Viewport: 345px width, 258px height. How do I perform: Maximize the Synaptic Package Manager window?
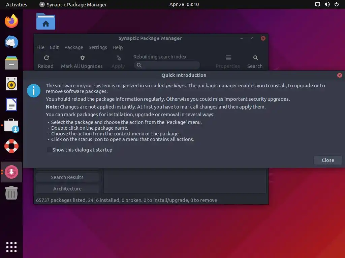(252, 38)
